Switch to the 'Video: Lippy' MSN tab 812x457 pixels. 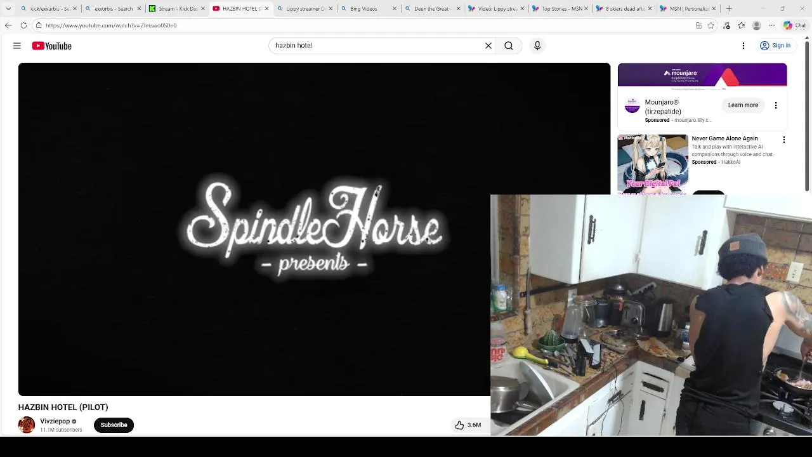497,9
